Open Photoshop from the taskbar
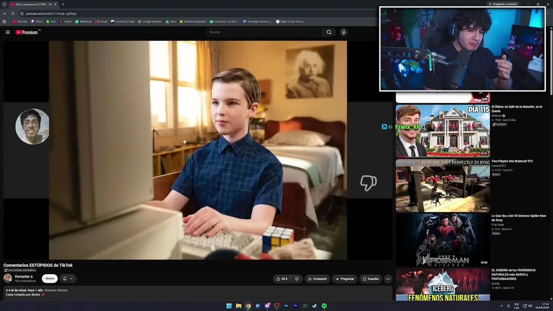 pos(286,306)
